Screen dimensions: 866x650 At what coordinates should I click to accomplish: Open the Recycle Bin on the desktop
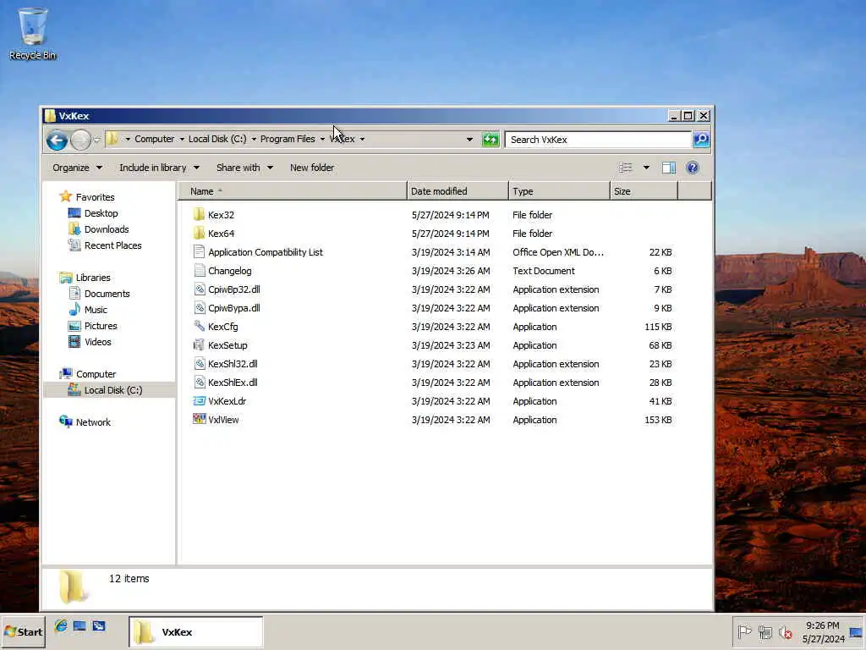pos(33,33)
